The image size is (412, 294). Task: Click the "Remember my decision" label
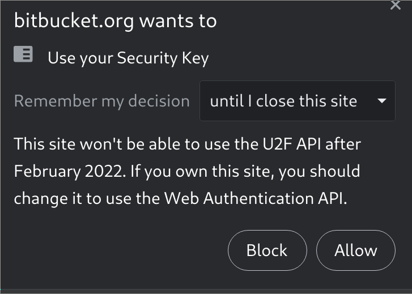click(x=102, y=101)
